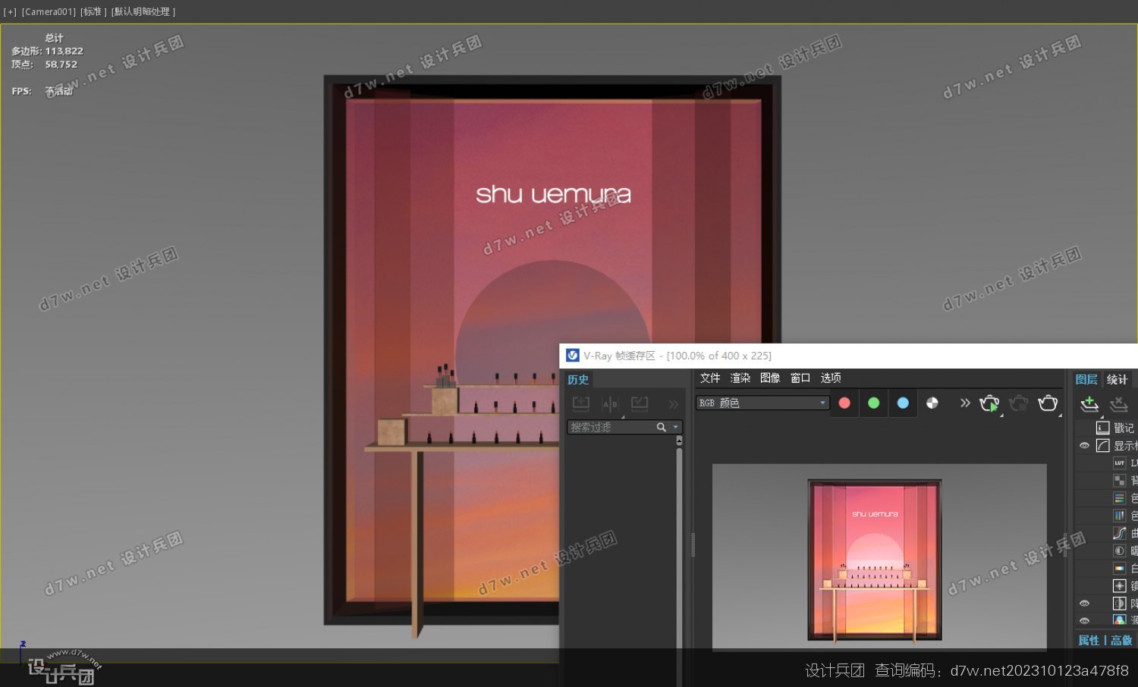Click the V-Ray logo in frame buffer title
1138x687 pixels.
pyautogui.click(x=573, y=356)
